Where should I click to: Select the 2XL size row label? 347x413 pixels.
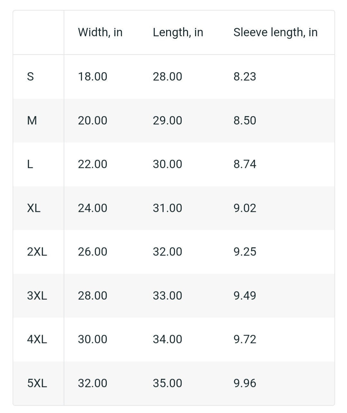[x=37, y=252]
